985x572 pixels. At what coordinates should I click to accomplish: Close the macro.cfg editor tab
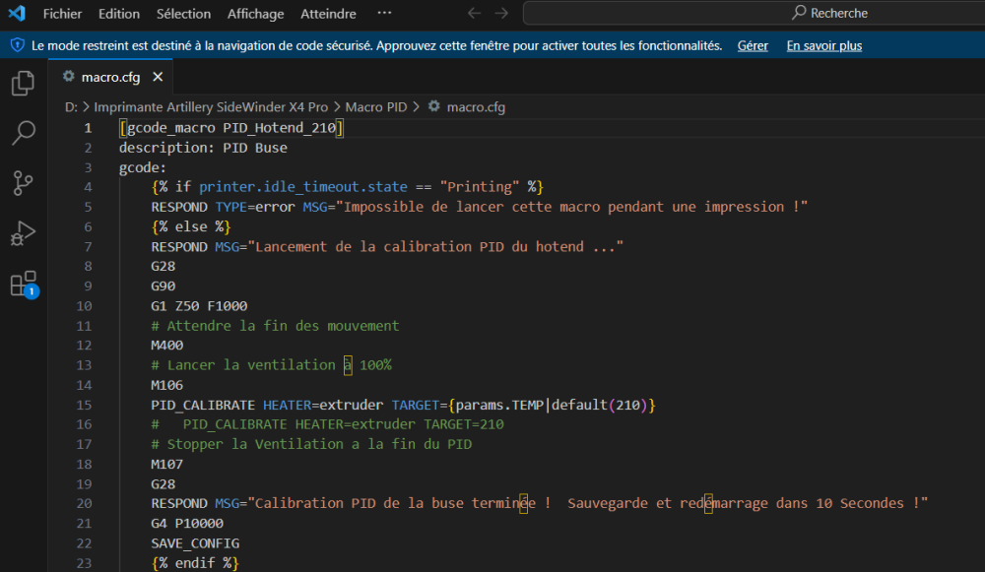157,76
